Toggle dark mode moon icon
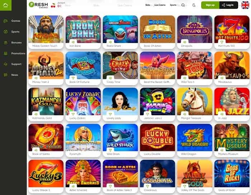 194,5
